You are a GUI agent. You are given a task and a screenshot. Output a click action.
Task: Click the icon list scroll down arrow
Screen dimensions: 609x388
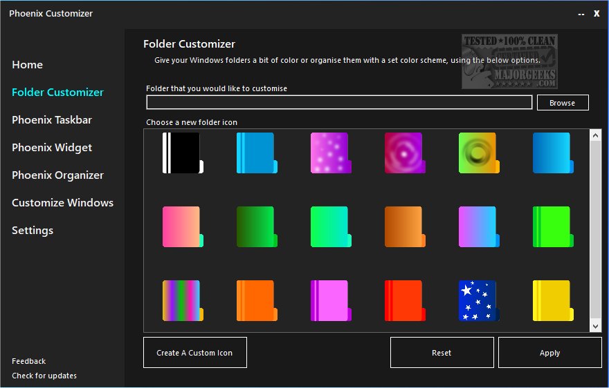click(x=595, y=327)
